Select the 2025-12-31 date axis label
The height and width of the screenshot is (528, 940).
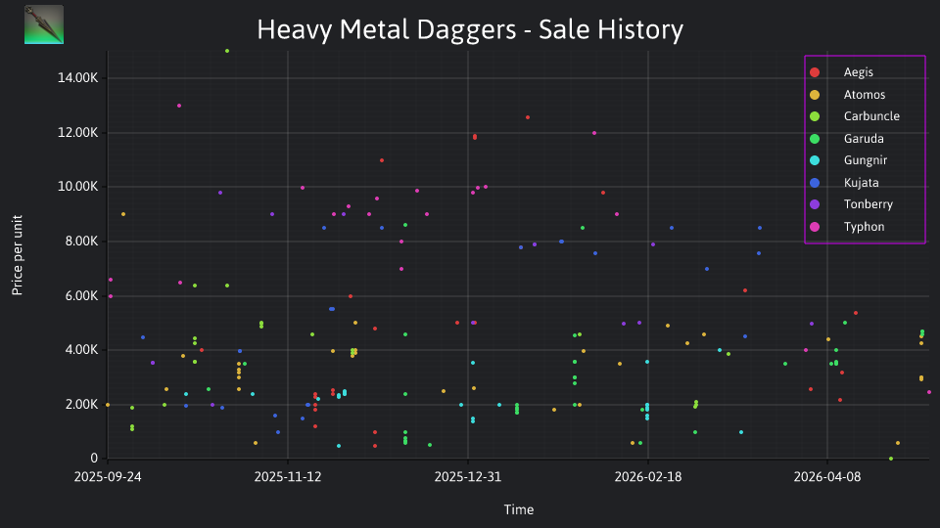(468, 477)
